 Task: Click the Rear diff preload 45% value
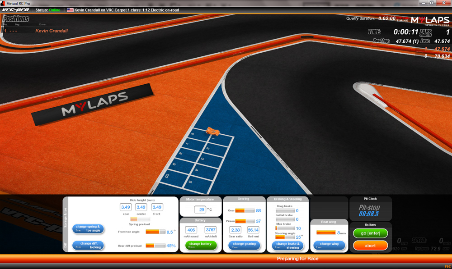[171, 246]
